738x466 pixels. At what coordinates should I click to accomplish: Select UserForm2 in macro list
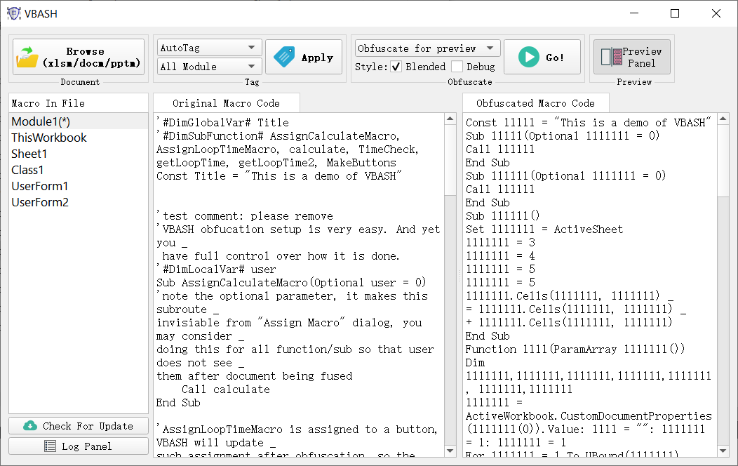click(x=78, y=202)
